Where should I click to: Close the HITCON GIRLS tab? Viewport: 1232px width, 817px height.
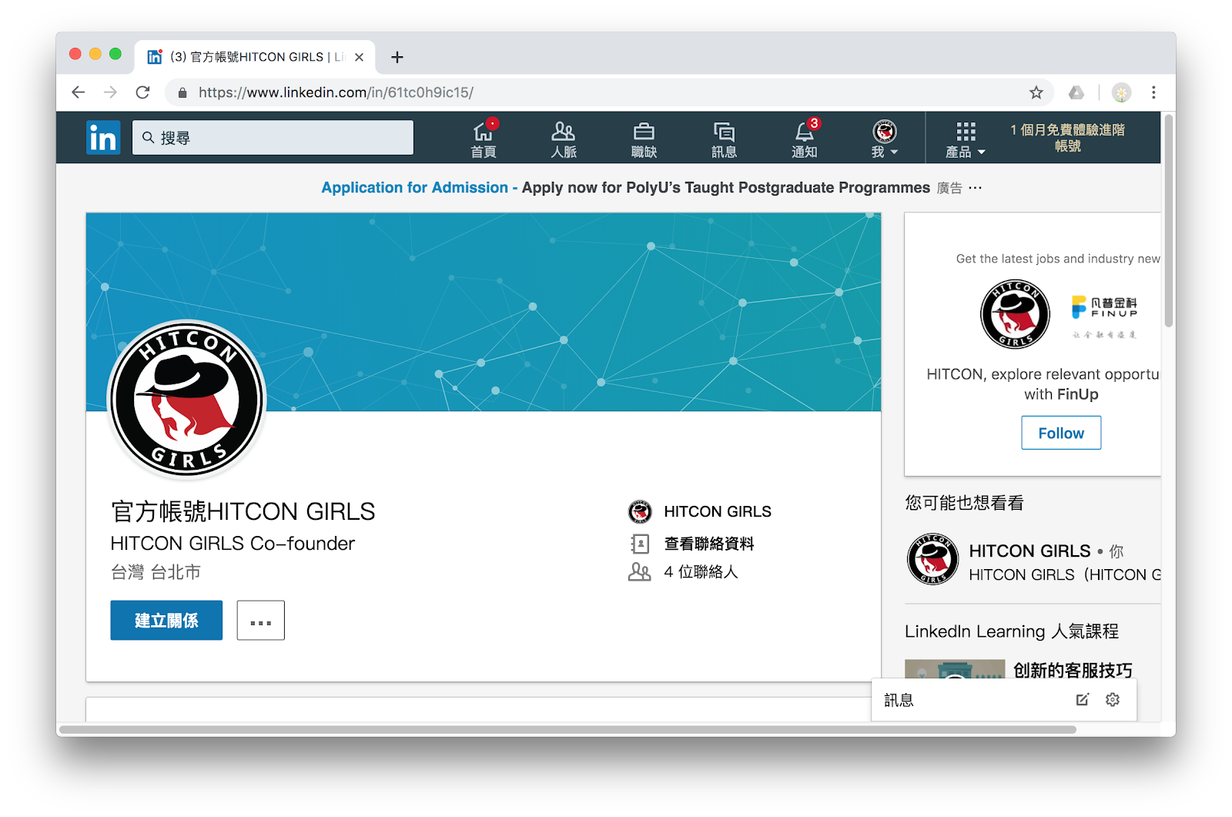pyautogui.click(x=359, y=57)
